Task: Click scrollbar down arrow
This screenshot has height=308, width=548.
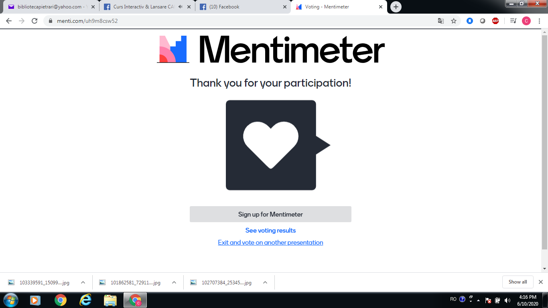Action: point(544,269)
